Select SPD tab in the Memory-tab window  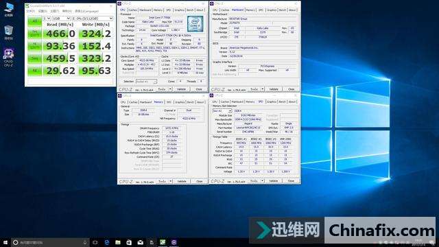169,102
